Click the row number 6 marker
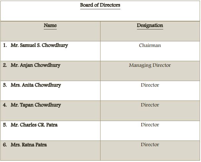 5,144
